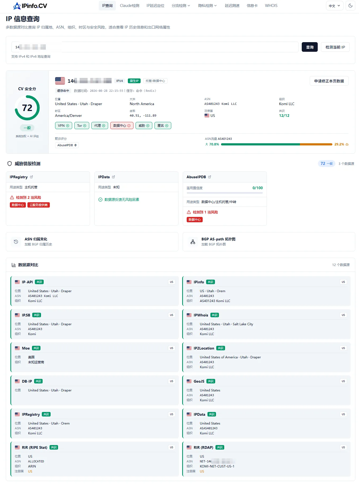Load the BGP AS-path 拓扑图
Image resolution: width=359 pixels, height=484 pixels.
point(269,242)
